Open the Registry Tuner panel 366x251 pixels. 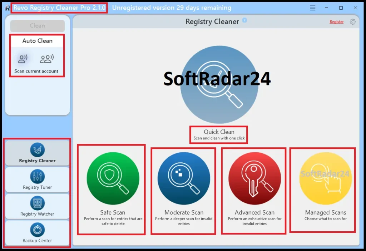pos(37,179)
